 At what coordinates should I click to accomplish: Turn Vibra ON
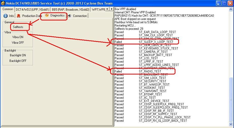pyautogui.click(x=18, y=37)
